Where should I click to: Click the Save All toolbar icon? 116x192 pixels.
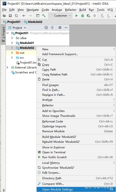pos(10,16)
